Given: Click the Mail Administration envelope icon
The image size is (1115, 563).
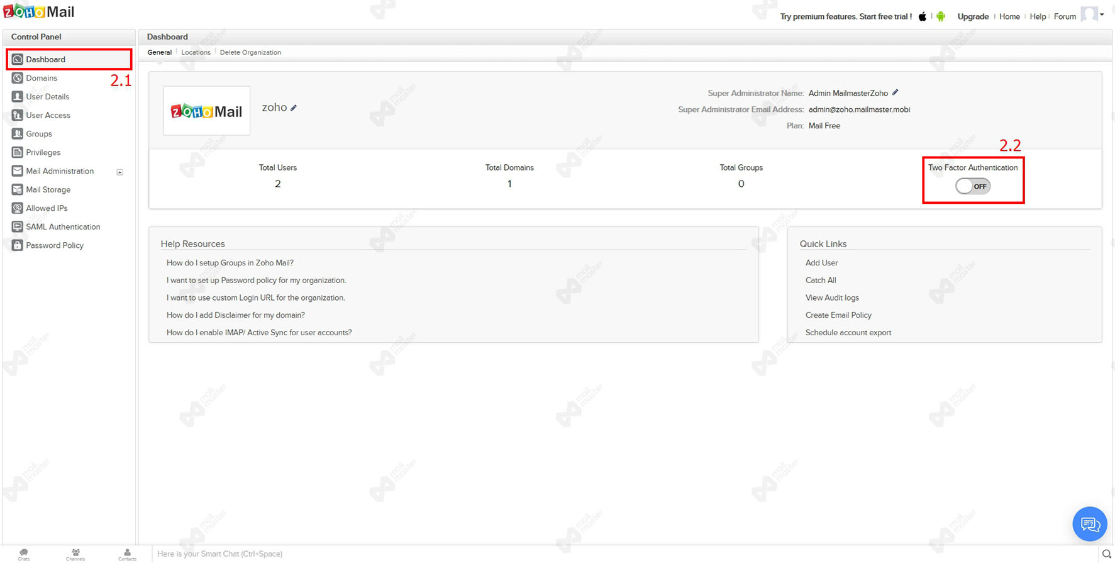Looking at the screenshot, I should pyautogui.click(x=18, y=170).
